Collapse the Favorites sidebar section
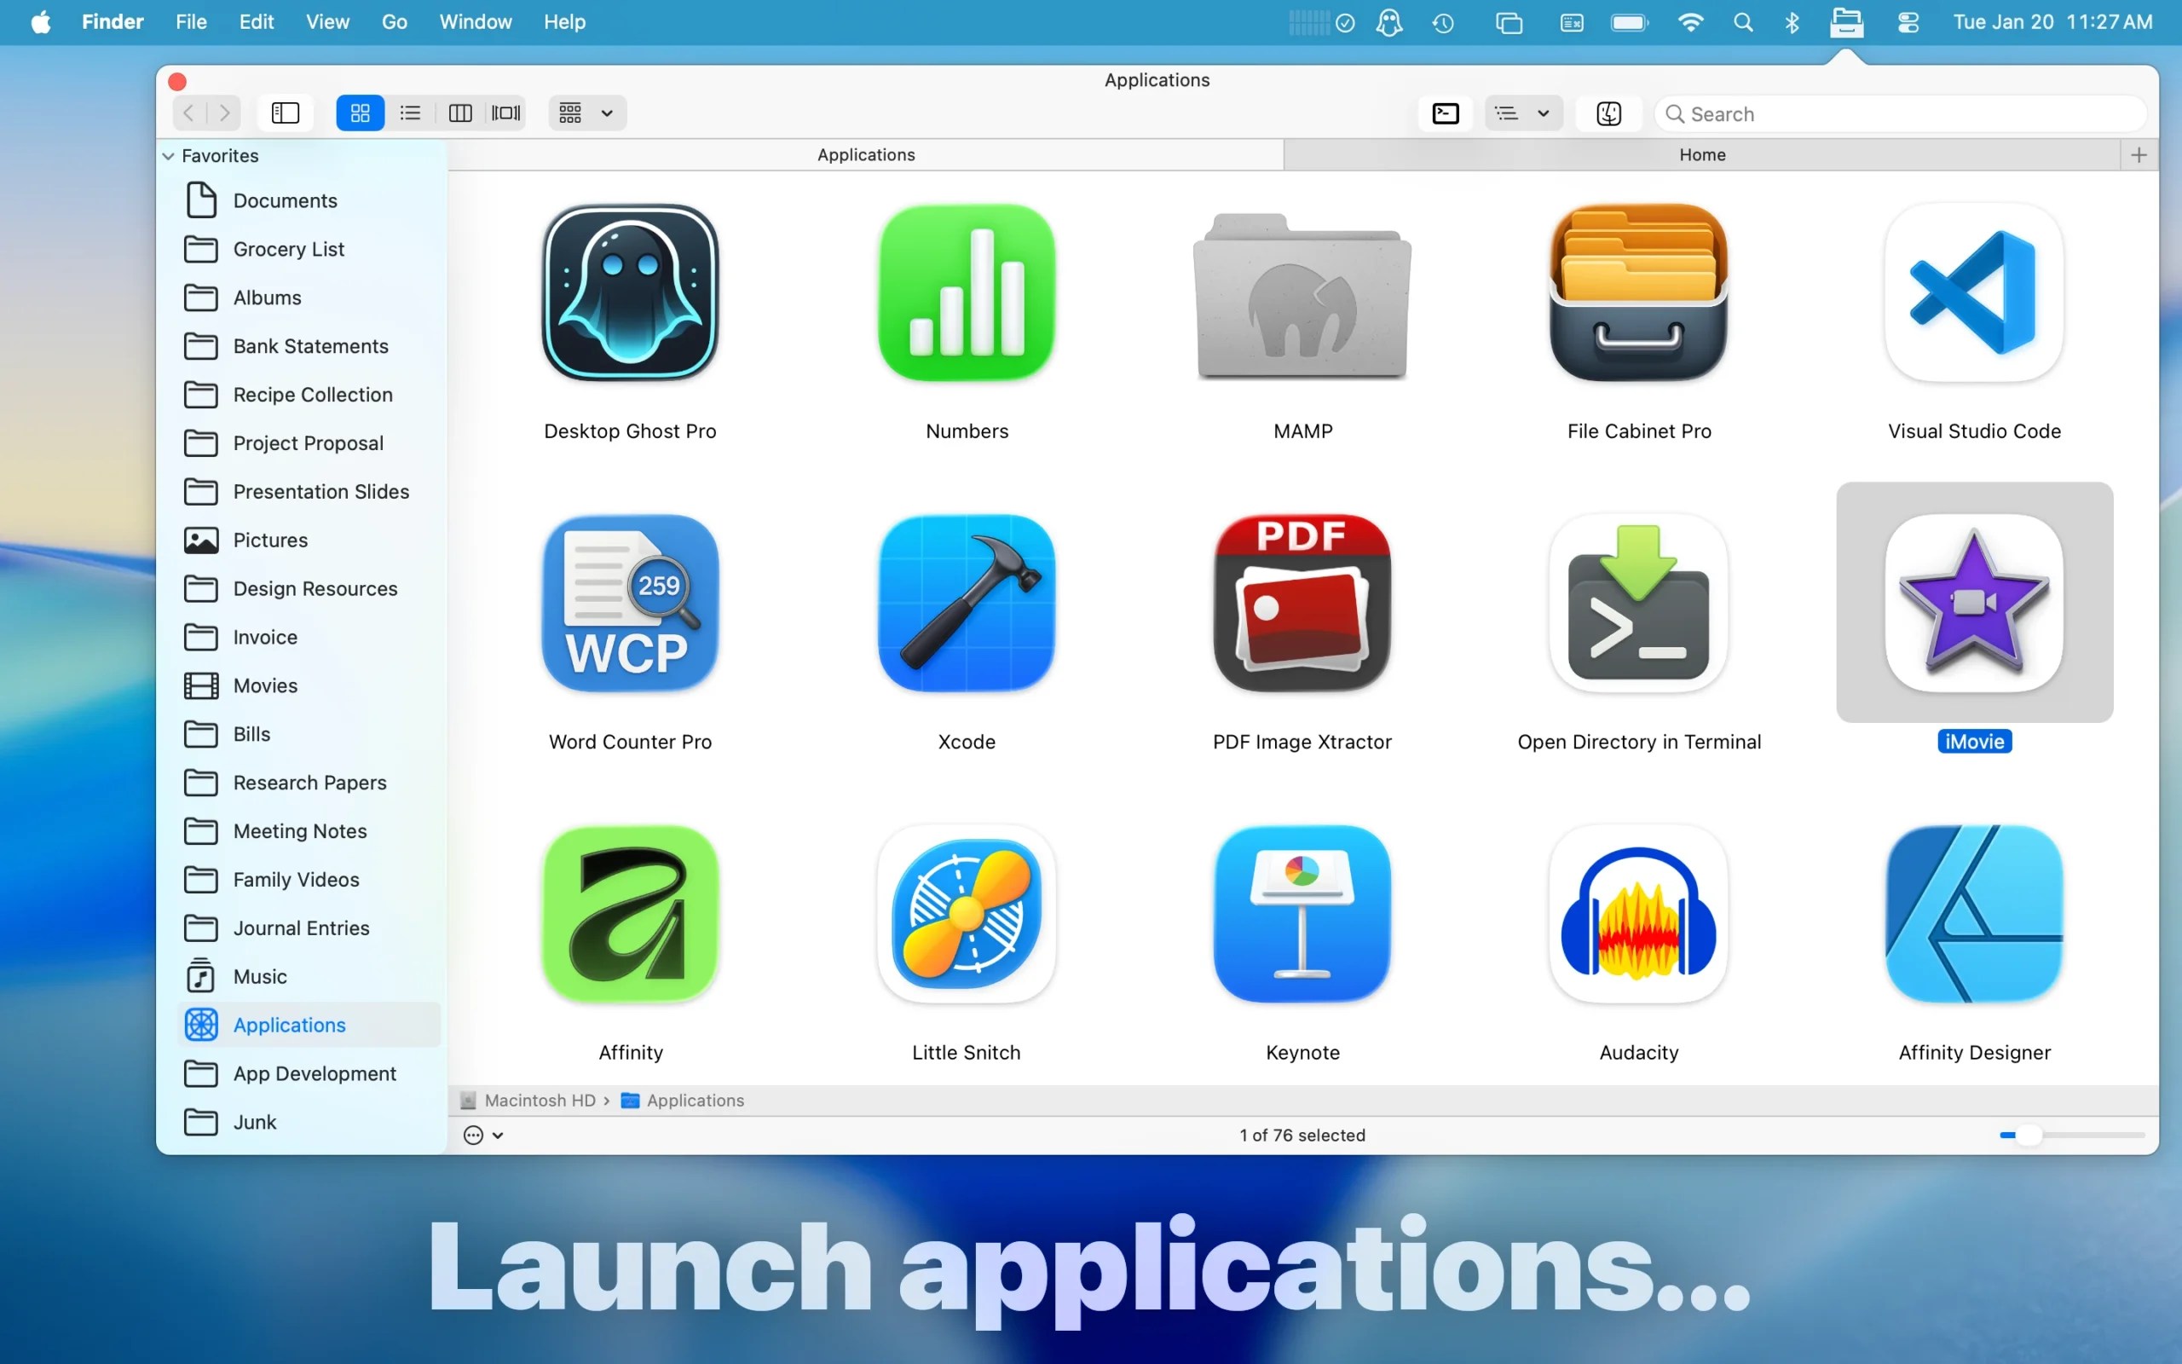Viewport: 2182px width, 1364px height. 168,156
